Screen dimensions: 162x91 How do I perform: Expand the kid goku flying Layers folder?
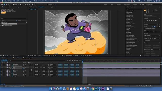click(1, 25)
